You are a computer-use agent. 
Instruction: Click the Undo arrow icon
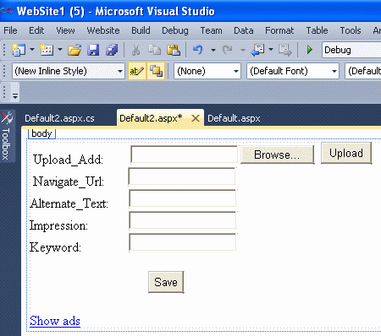coord(198,50)
